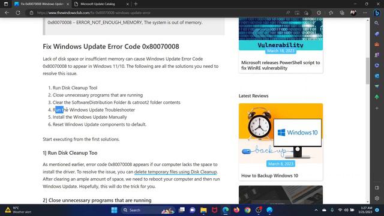Open the sidebar Tools briefcase
The width and height of the screenshot is (384, 216).
[x=377, y=44]
